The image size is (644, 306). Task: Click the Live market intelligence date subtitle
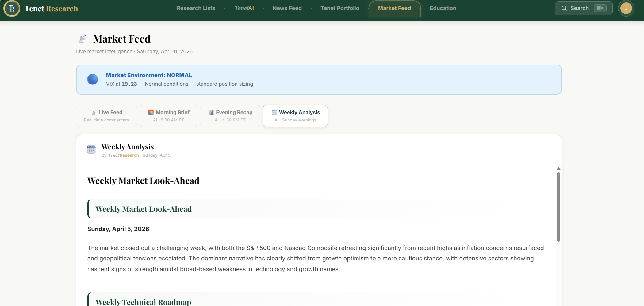(x=134, y=51)
